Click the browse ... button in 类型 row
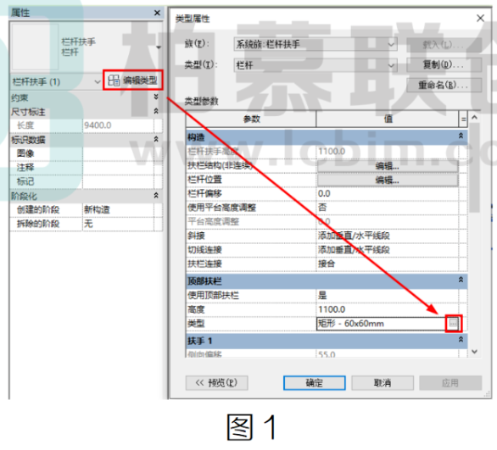 point(453,324)
